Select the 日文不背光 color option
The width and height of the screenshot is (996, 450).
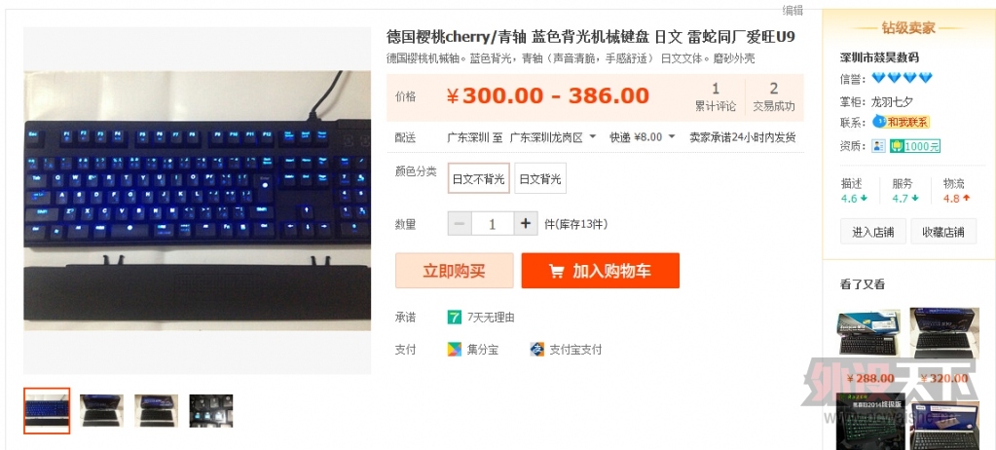478,178
